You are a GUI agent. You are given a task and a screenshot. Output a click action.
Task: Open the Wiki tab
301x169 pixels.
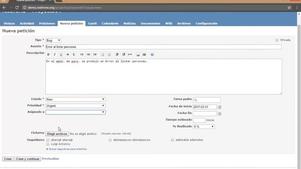169,23
